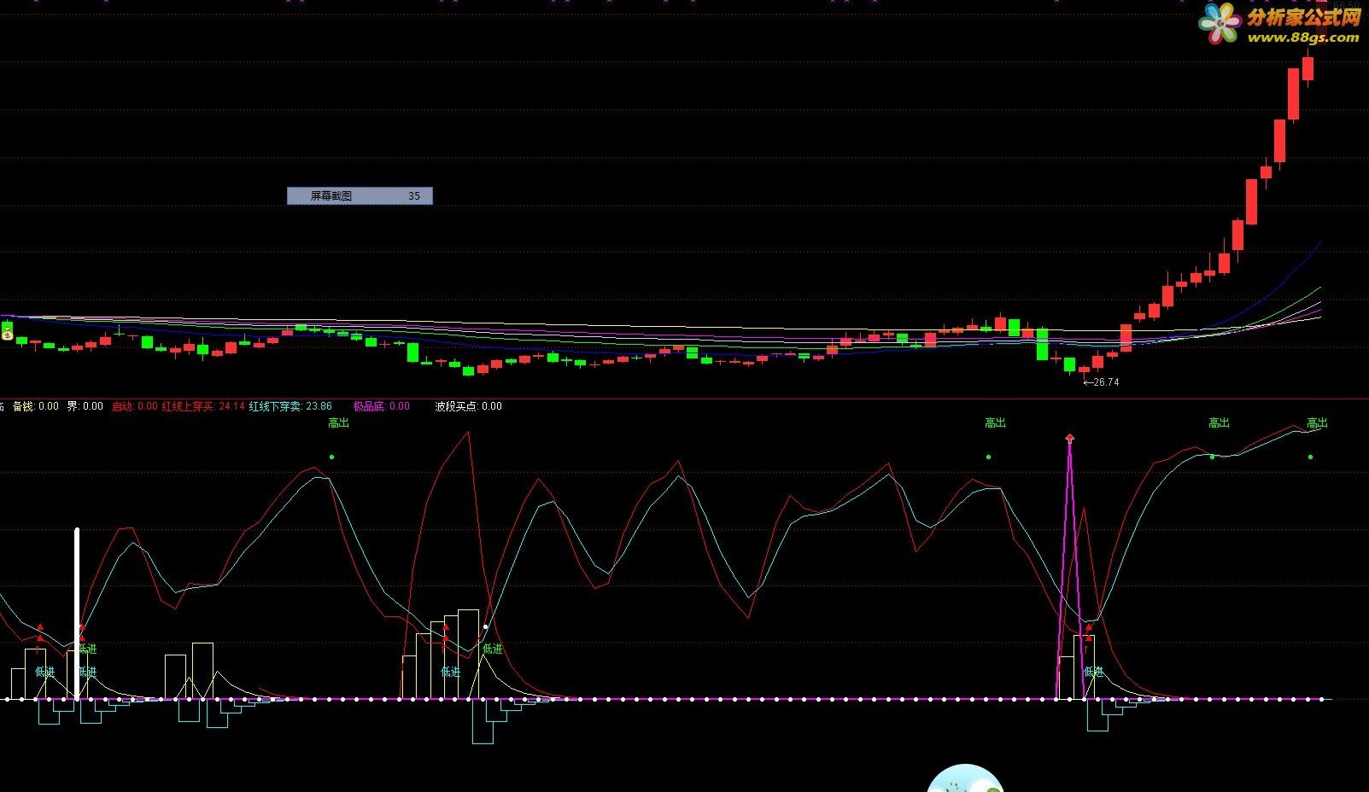The width and height of the screenshot is (1369, 792).
Task: Click the 备钱: 0.00 indicator value
Action: point(36,406)
